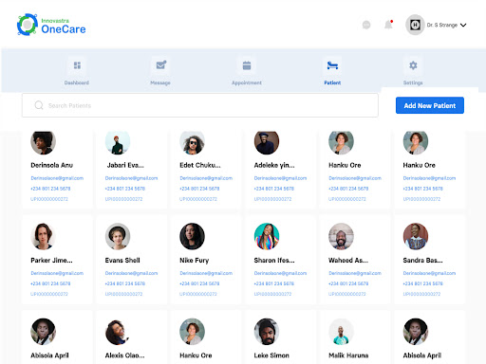Open the Message envelope icon

[x=160, y=65]
